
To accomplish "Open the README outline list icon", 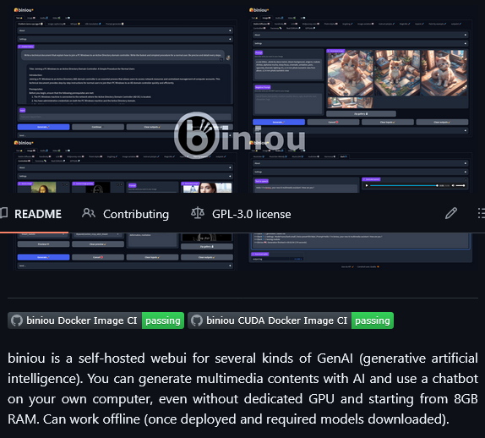I will click(482, 213).
